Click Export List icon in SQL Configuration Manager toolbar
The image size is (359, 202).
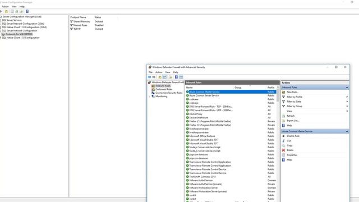click(x=21, y=11)
